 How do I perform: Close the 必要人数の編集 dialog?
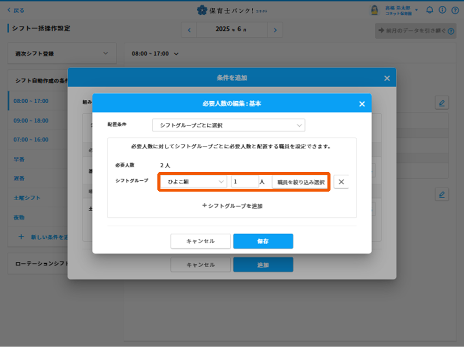coord(361,104)
